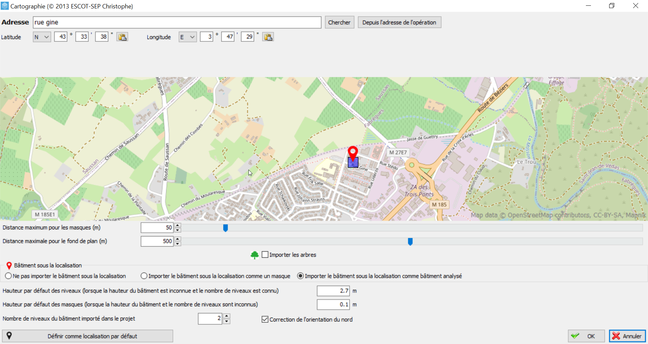The image size is (648, 344).
Task: Click the Rue Erik Satie map label
Action: point(313,179)
